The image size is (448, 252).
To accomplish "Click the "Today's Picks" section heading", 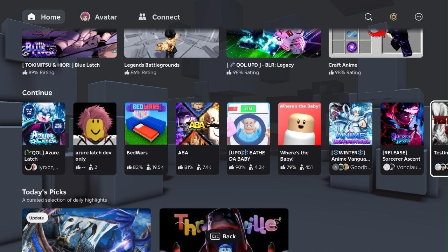I will click(44, 192).
